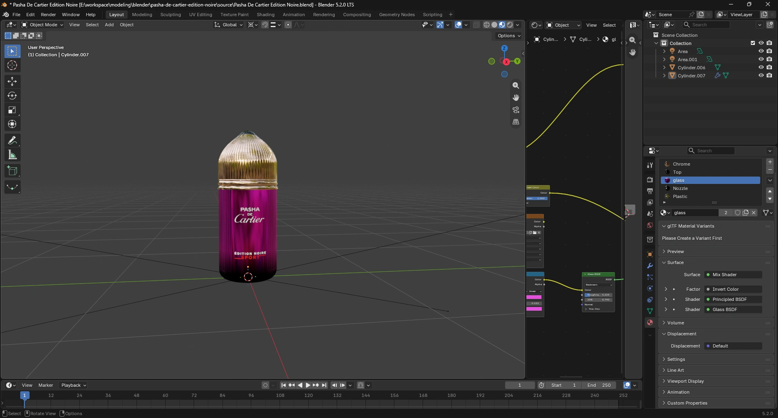Click the Glass BSDF shader input
The height and width of the screenshot is (418, 778).
733,309
